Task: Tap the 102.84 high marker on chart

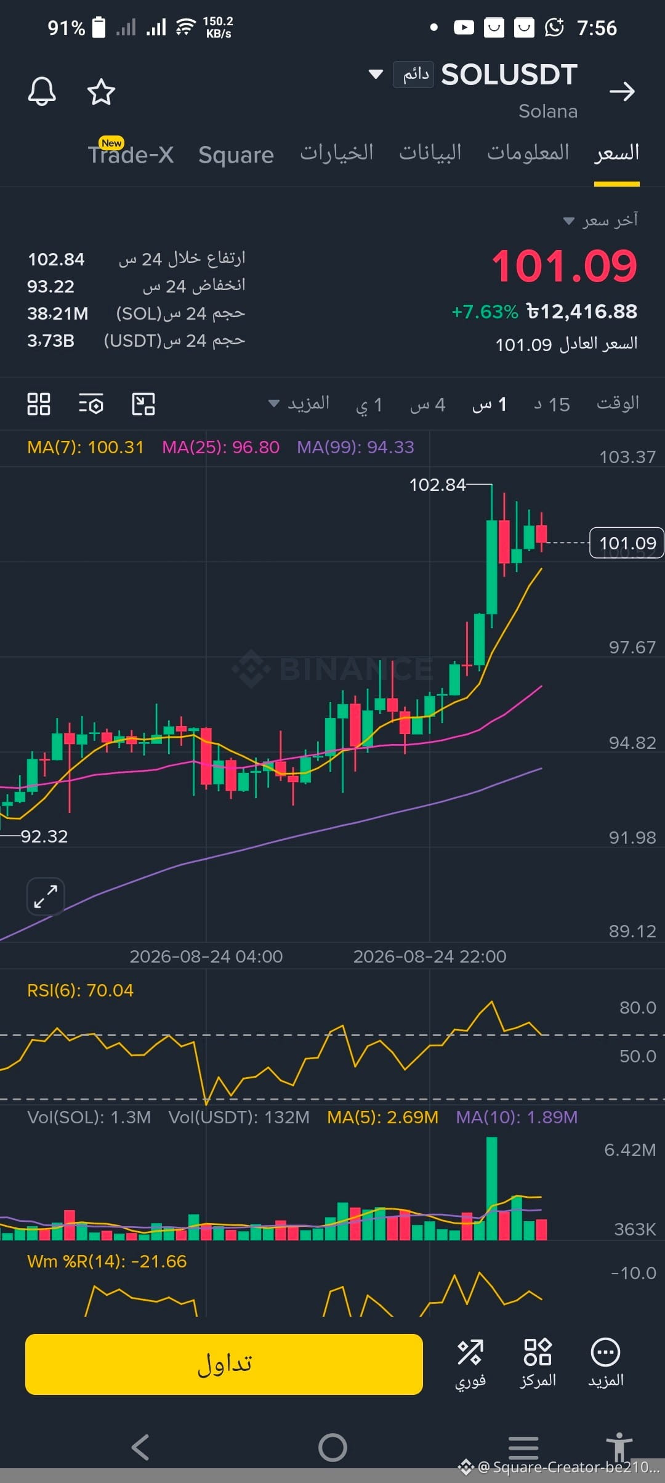Action: (437, 485)
